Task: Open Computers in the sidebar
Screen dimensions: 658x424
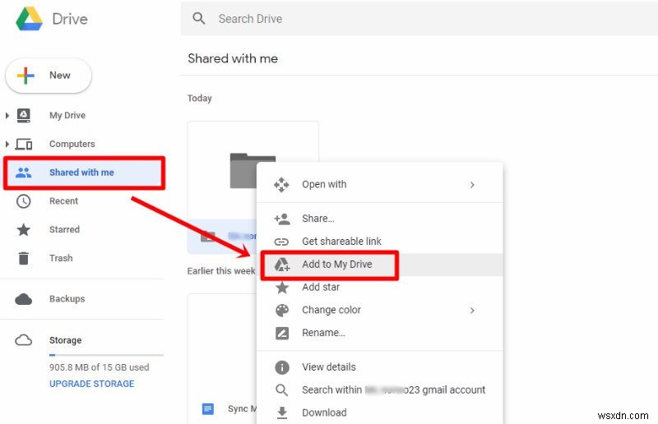Action: (72, 145)
